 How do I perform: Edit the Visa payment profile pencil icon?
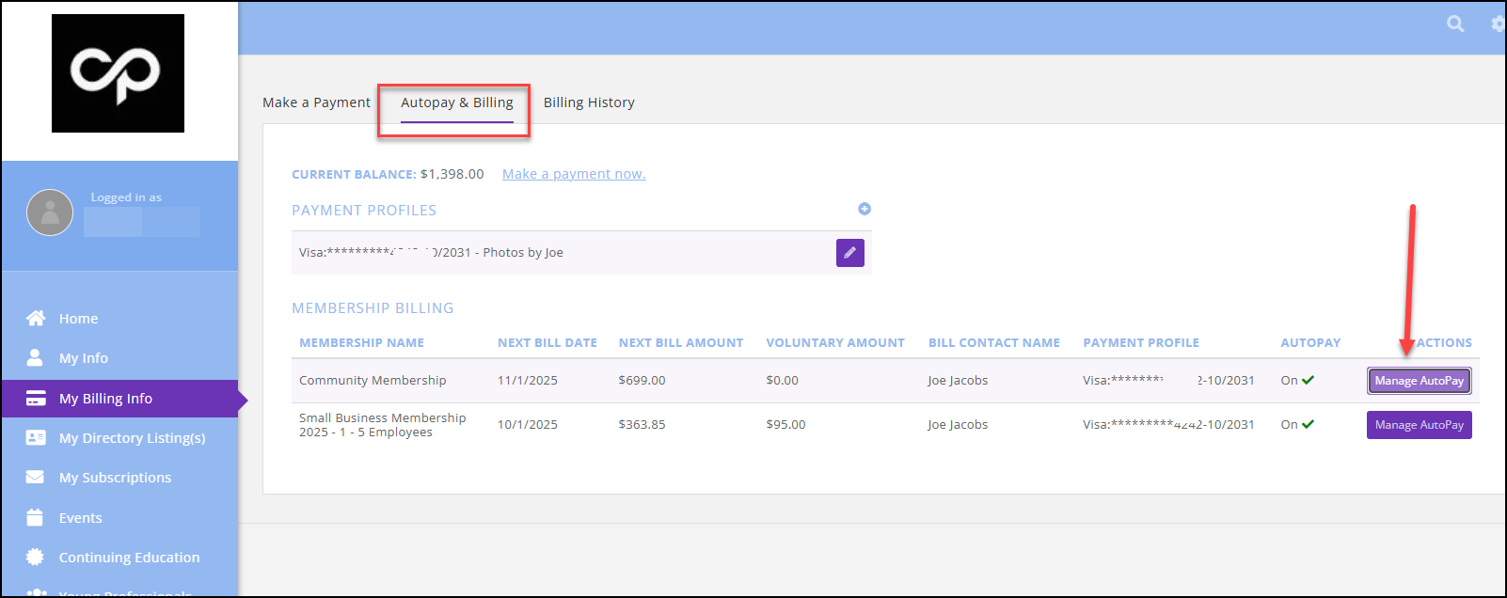coord(849,253)
